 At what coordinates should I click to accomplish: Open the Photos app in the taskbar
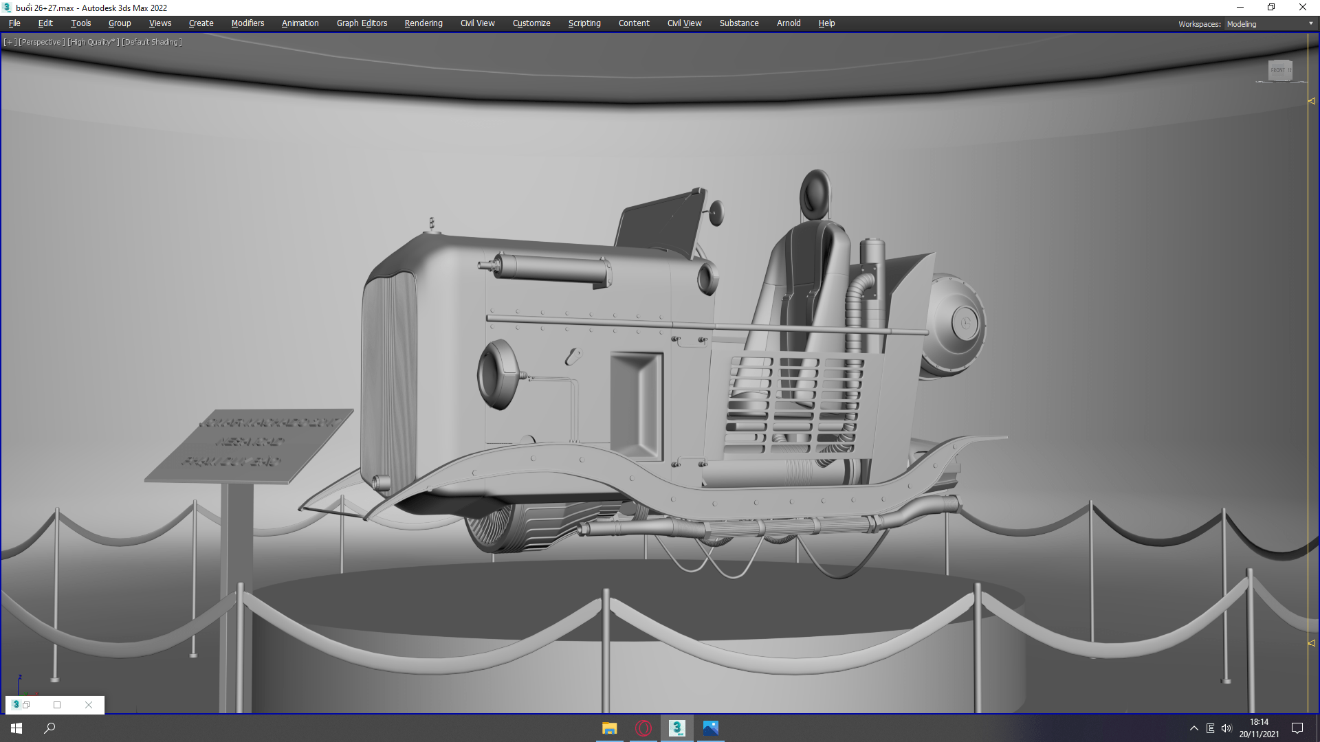(710, 728)
